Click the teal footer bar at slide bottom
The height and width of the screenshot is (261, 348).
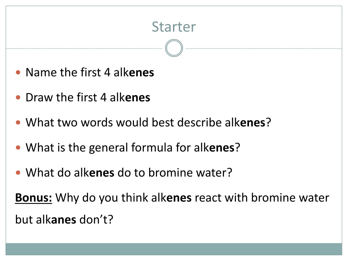point(174,249)
